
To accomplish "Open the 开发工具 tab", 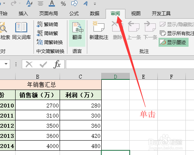I will coord(161,14).
